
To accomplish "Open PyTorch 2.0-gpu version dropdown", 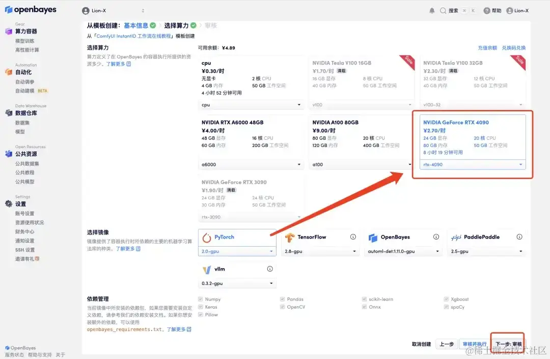I will pos(237,251).
